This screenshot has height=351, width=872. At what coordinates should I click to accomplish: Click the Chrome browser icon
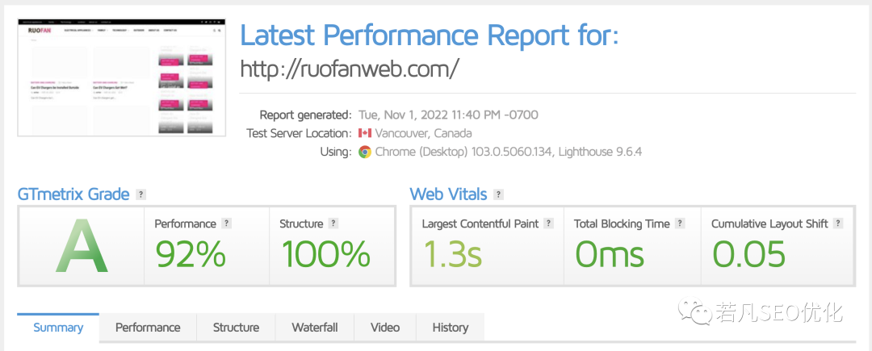tap(365, 152)
